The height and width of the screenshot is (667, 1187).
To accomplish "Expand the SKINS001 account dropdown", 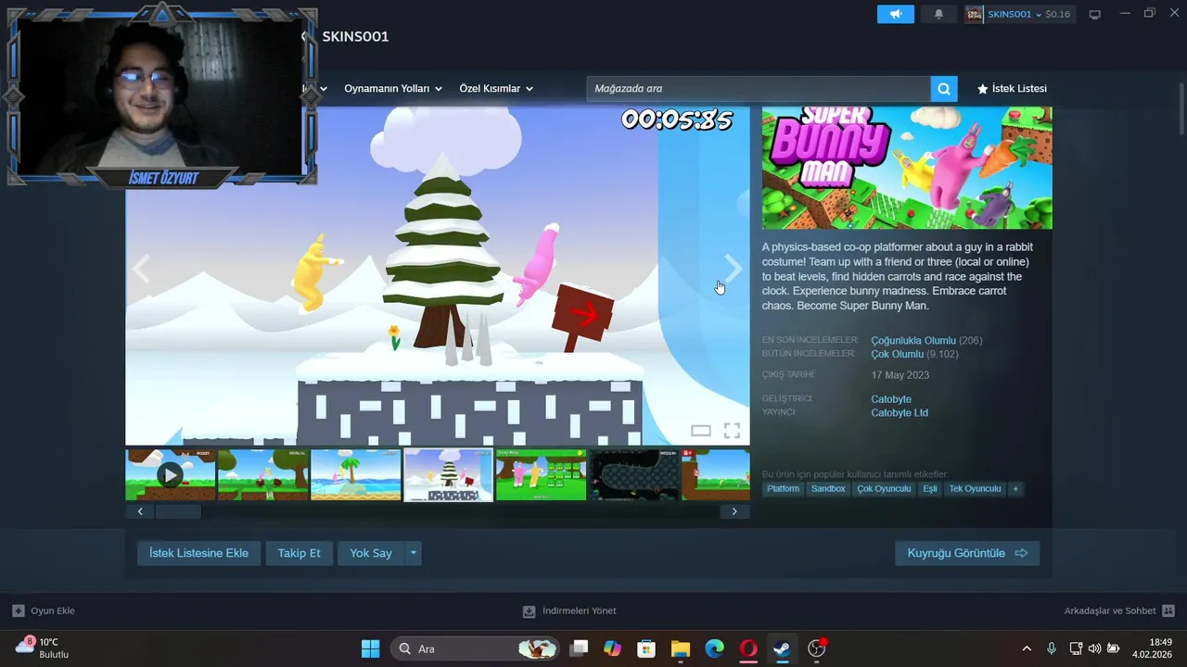I will (1039, 15).
